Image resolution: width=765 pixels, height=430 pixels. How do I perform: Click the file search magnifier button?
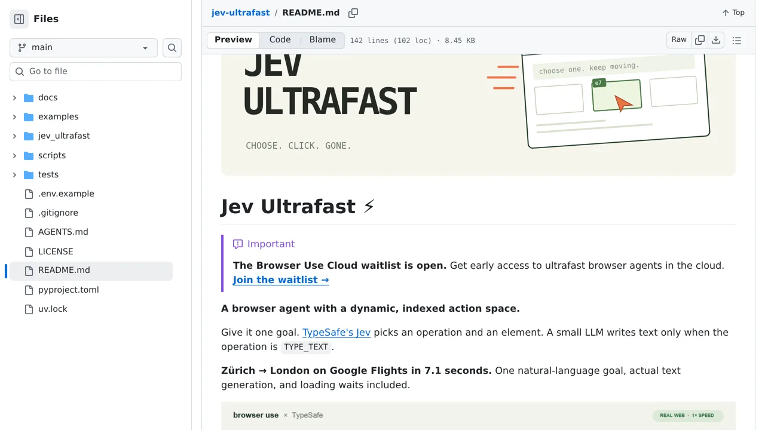pyautogui.click(x=172, y=48)
